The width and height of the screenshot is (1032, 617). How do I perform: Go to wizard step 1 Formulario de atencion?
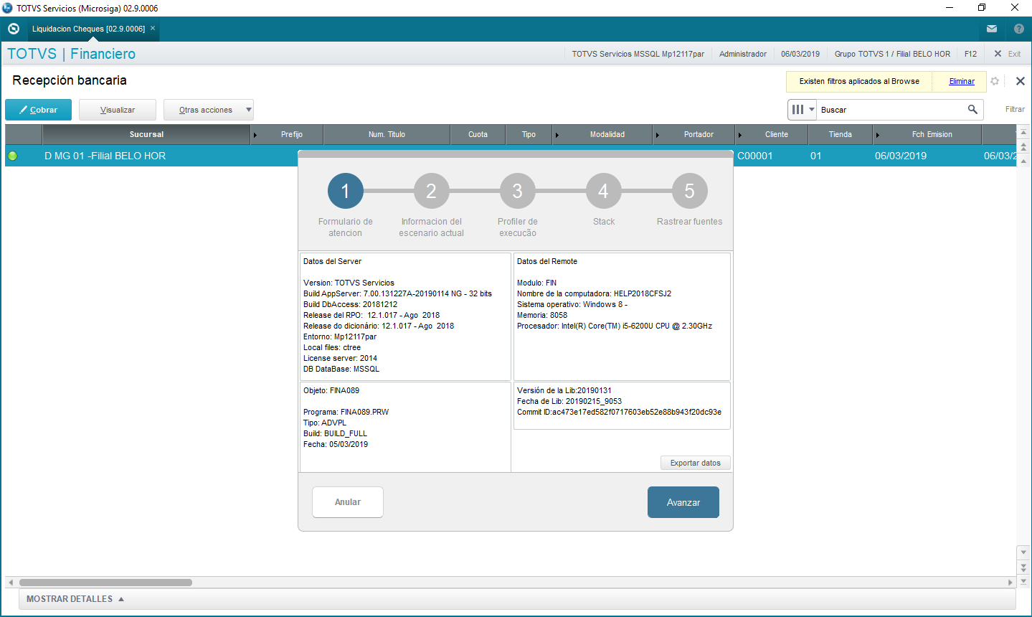pos(346,191)
